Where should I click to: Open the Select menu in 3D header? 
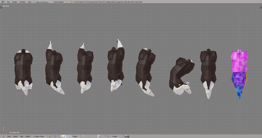click(x=15, y=136)
